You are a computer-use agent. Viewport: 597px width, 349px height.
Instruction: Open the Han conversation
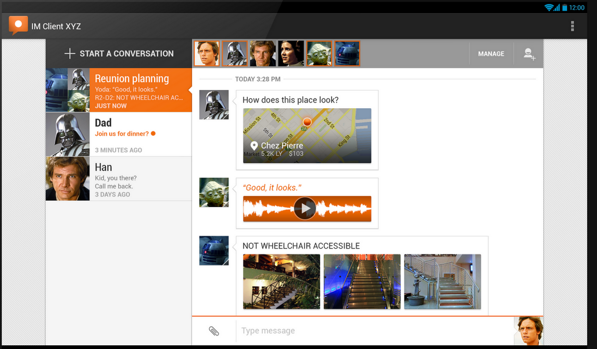[119, 179]
